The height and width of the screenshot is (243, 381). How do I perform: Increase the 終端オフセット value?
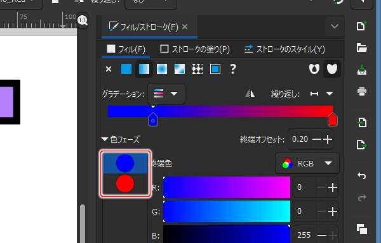coord(328,139)
